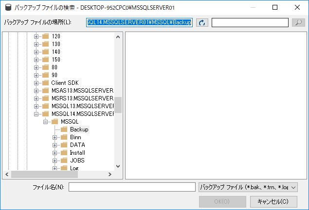Viewport: 309px width, 210px height.
Task: Click the right arrow of the horizontal scrollbar
Action: pyautogui.click(x=110, y=174)
